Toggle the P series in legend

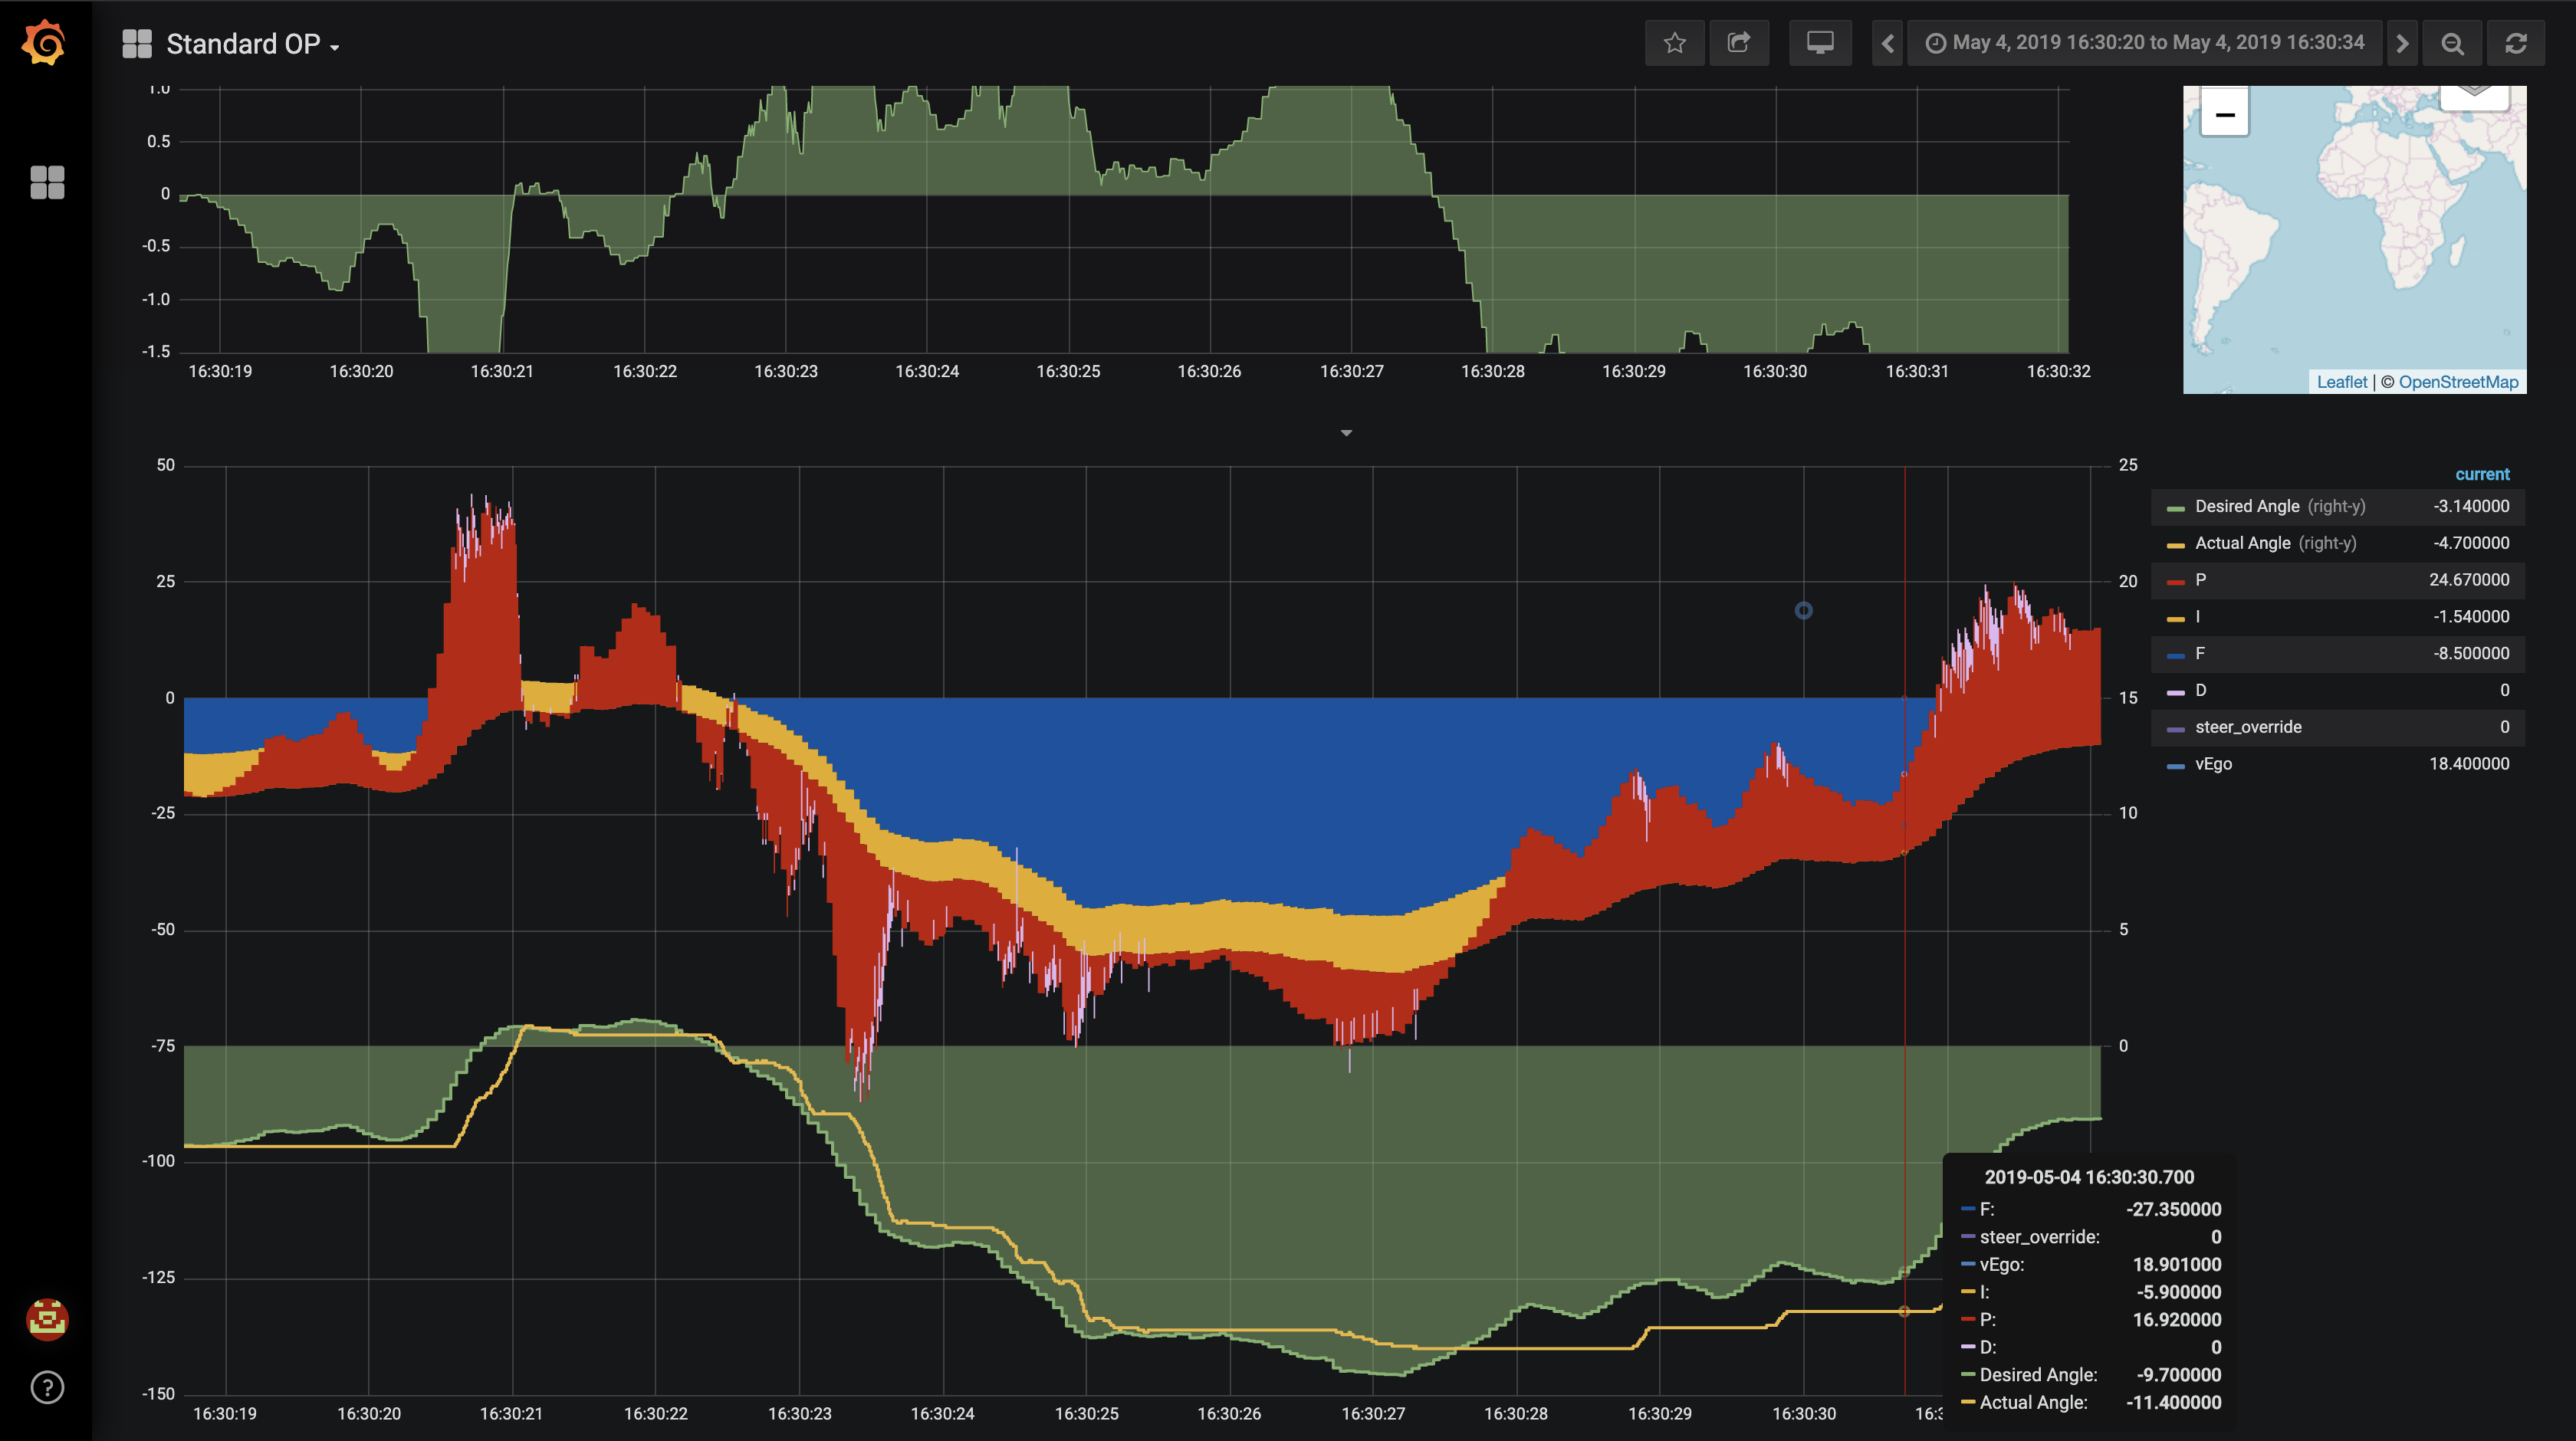coord(2200,580)
